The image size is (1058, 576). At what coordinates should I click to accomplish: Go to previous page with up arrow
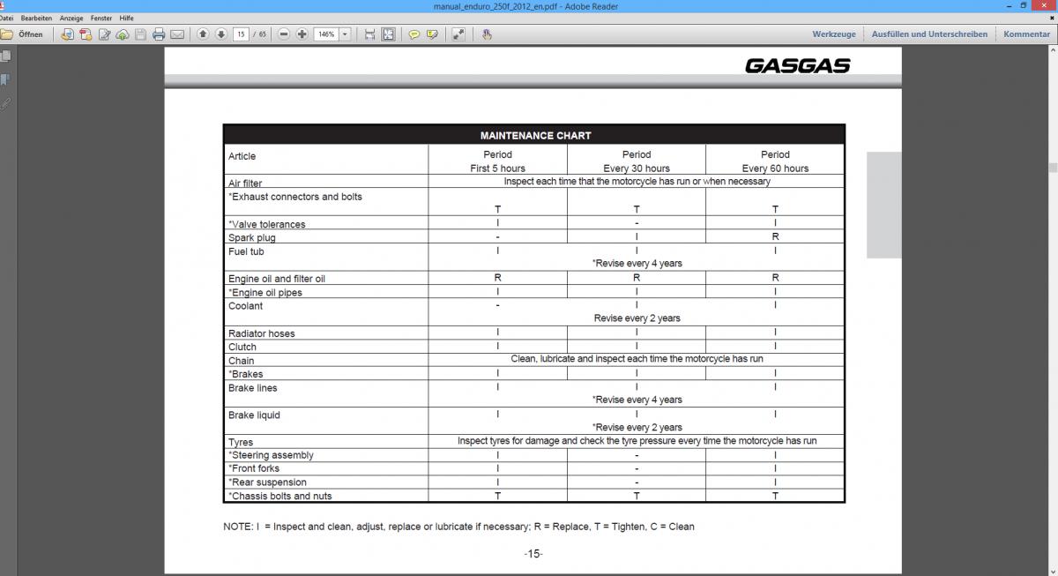tap(203, 34)
